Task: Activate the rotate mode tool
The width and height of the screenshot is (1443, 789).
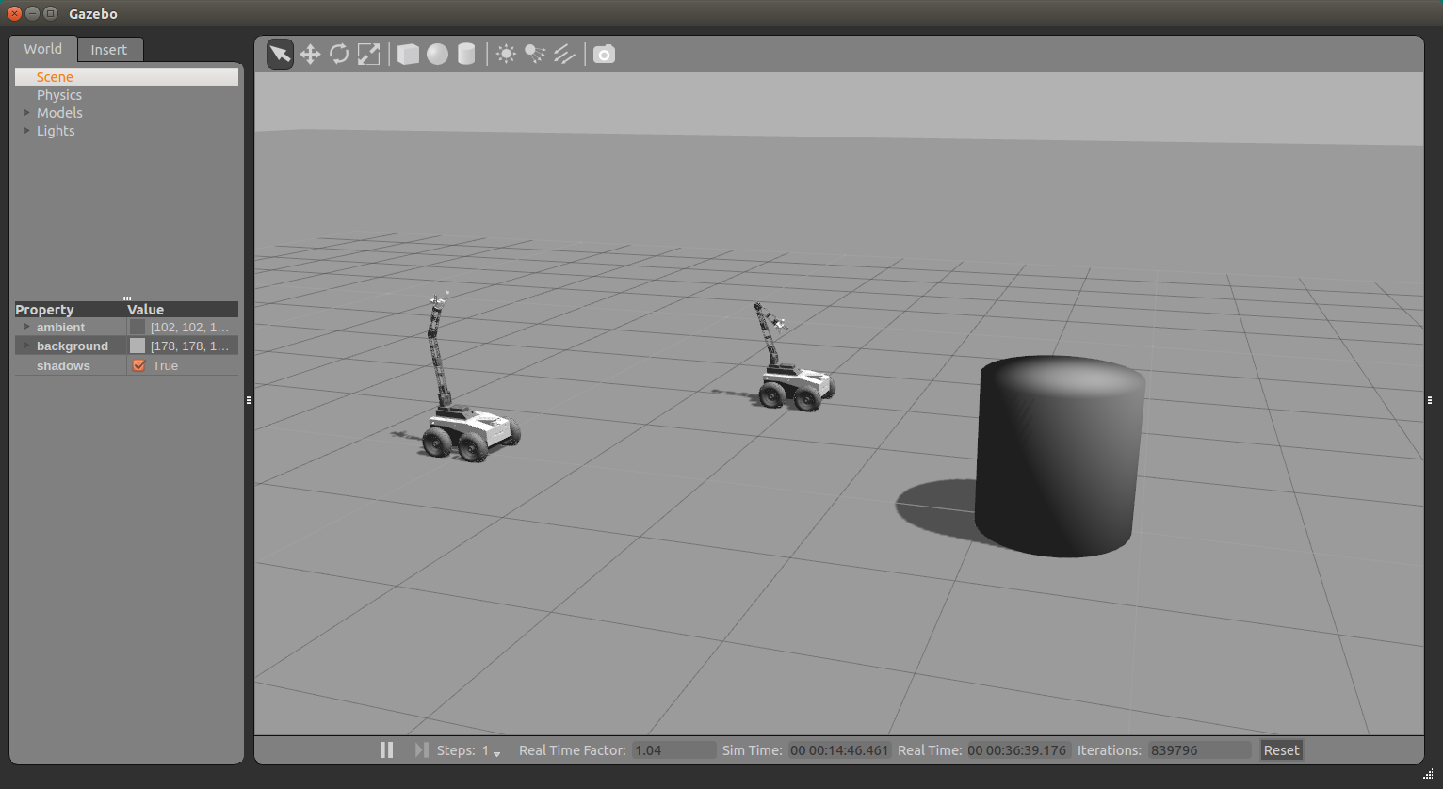Action: (339, 55)
